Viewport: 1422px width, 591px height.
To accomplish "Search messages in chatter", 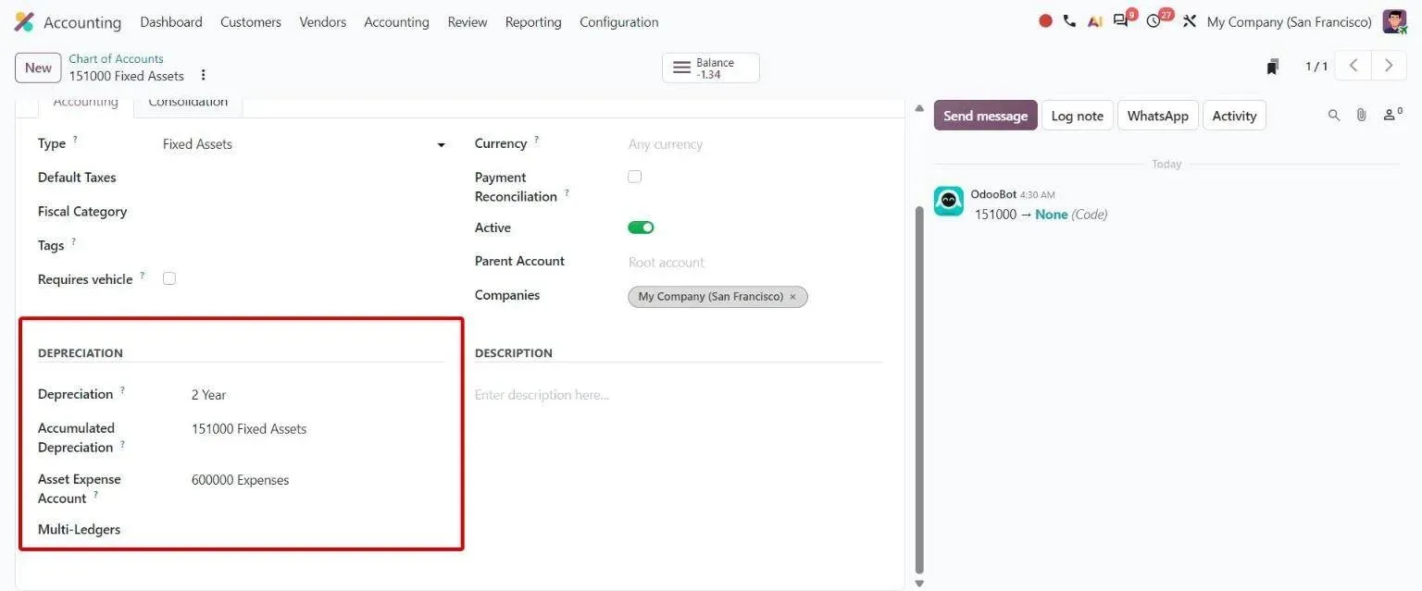I will tap(1334, 116).
